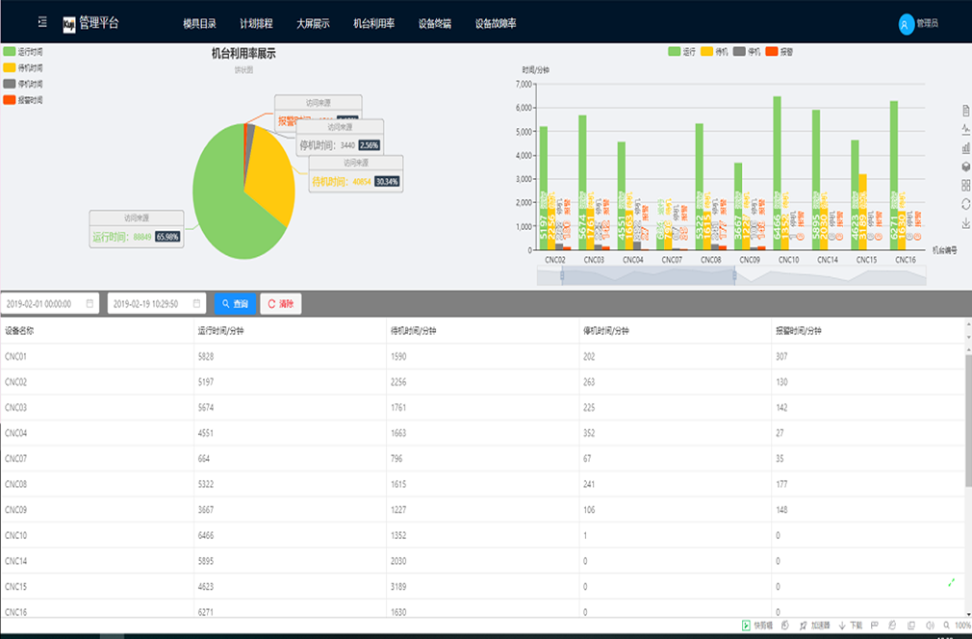972x639 pixels.
Task: Toggle 待机 series in bar chart legend
Action: [x=714, y=51]
